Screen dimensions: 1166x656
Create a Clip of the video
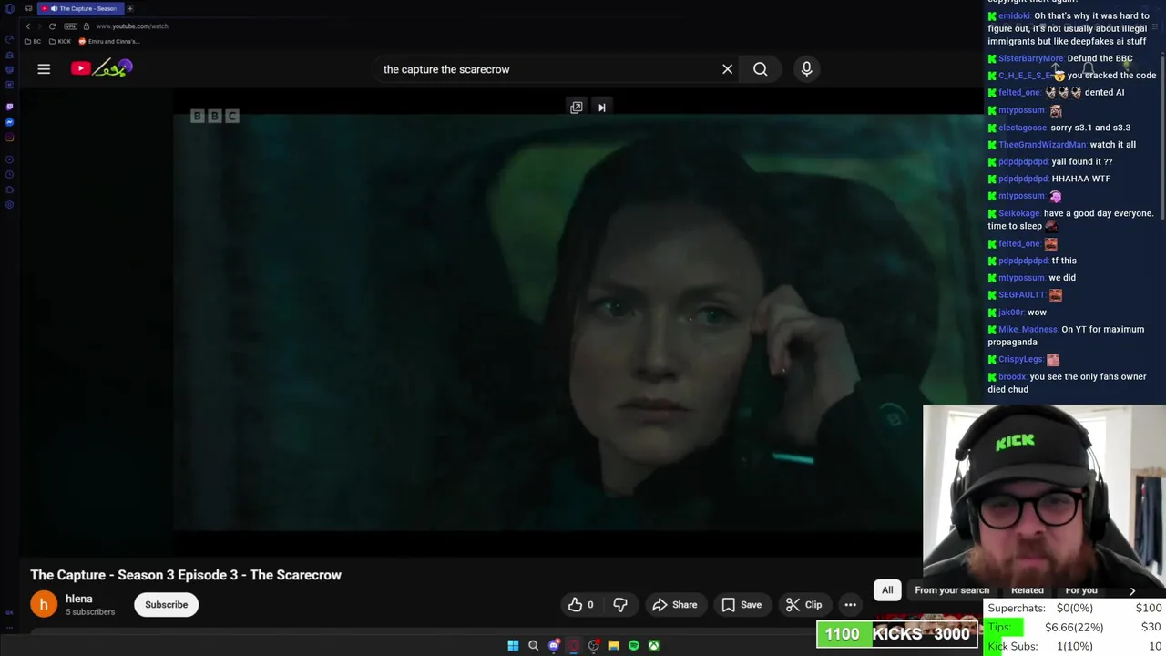(804, 604)
